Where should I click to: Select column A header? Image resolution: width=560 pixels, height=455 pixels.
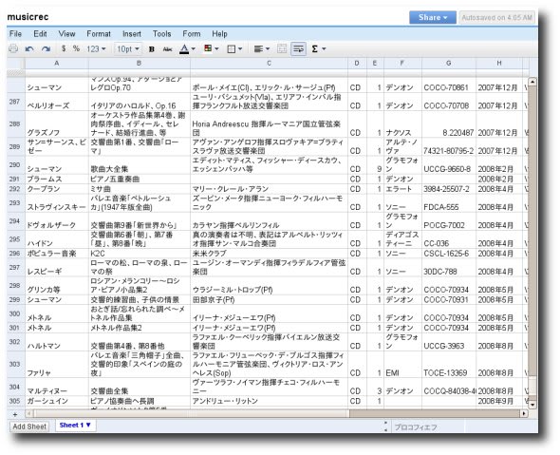tap(56, 64)
